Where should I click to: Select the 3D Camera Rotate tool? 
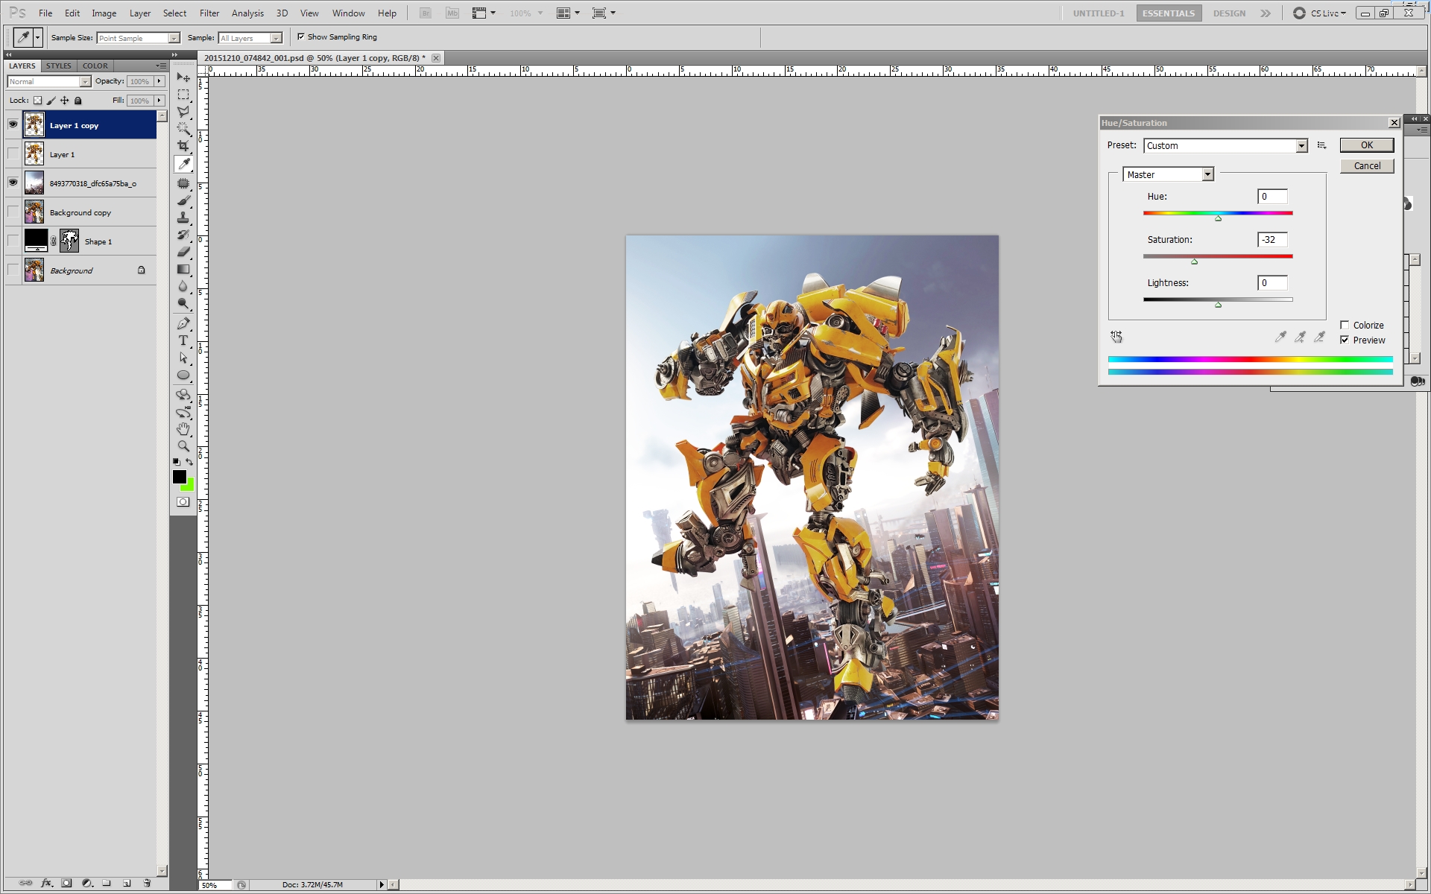click(x=183, y=412)
